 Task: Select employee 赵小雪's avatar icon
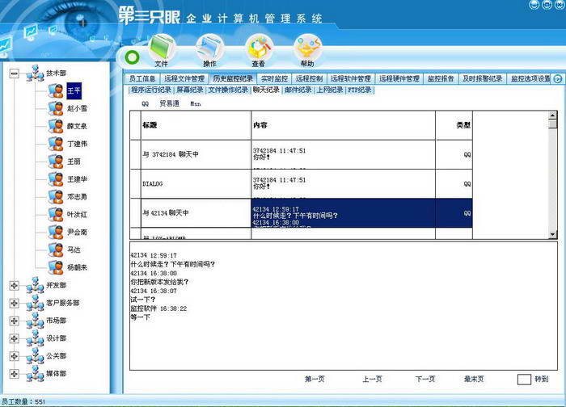click(x=55, y=108)
